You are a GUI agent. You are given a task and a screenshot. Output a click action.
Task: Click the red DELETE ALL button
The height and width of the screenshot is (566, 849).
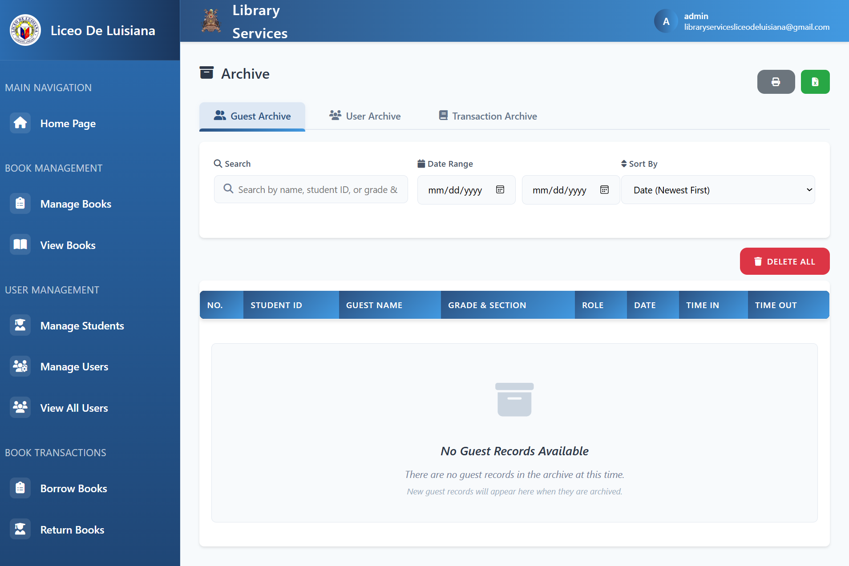point(784,261)
